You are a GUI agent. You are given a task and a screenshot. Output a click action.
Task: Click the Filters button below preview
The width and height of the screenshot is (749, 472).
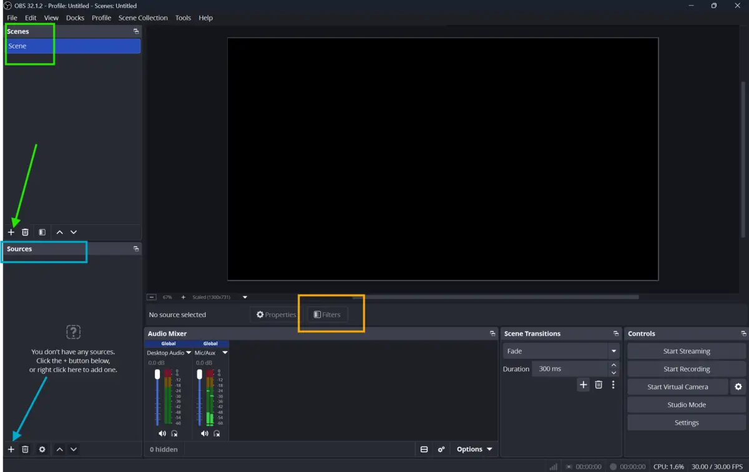point(327,315)
